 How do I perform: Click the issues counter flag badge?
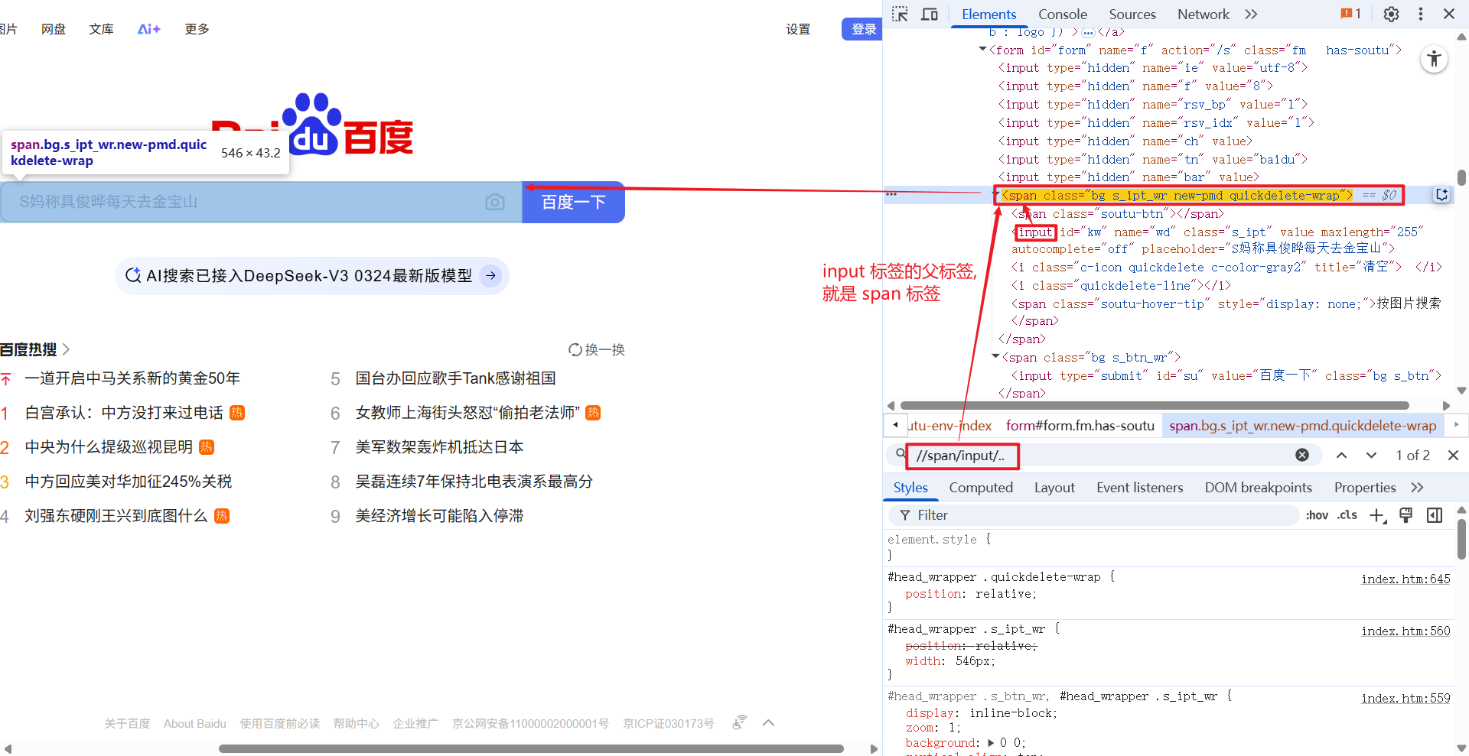pos(1350,14)
